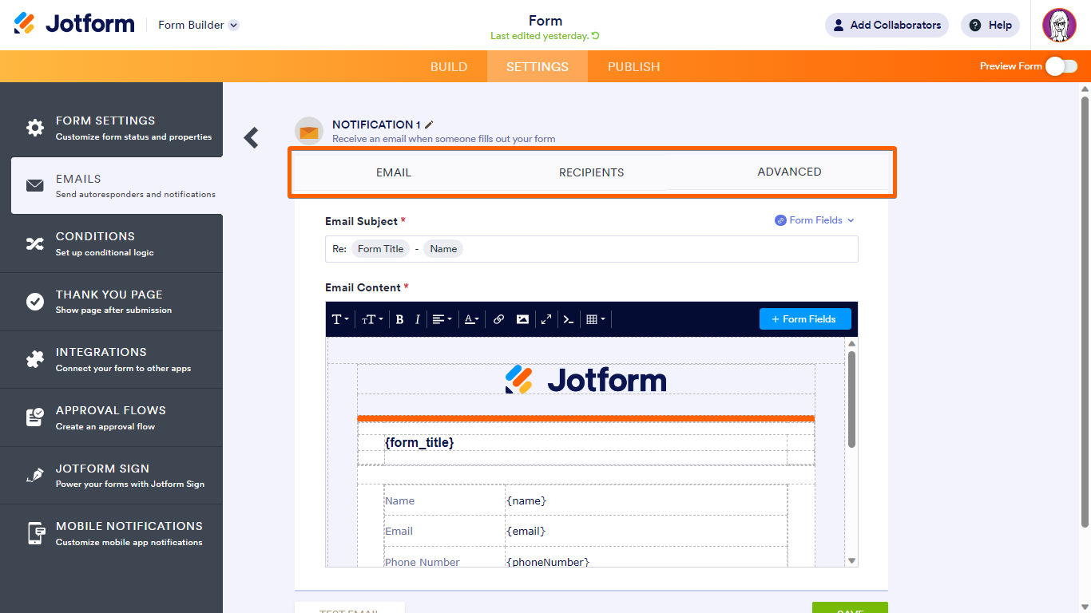Image resolution: width=1091 pixels, height=613 pixels.
Task: Click the source code view icon
Action: click(569, 319)
